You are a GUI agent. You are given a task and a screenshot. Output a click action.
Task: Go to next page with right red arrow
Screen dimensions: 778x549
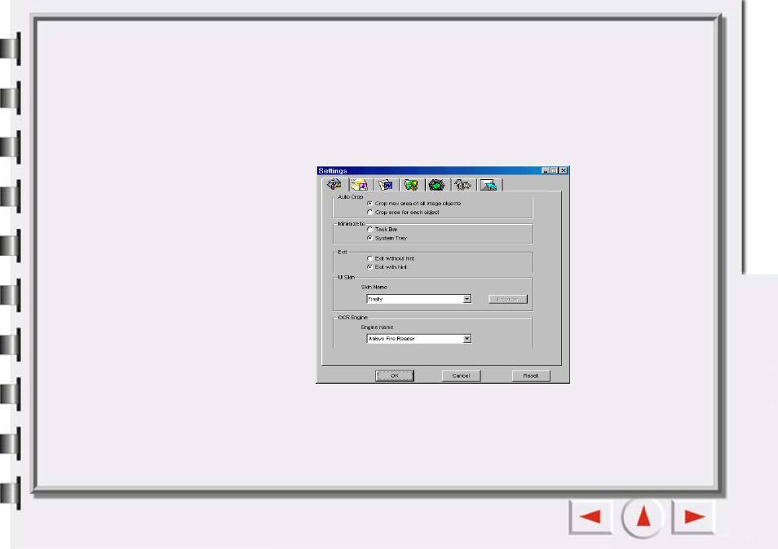[694, 516]
